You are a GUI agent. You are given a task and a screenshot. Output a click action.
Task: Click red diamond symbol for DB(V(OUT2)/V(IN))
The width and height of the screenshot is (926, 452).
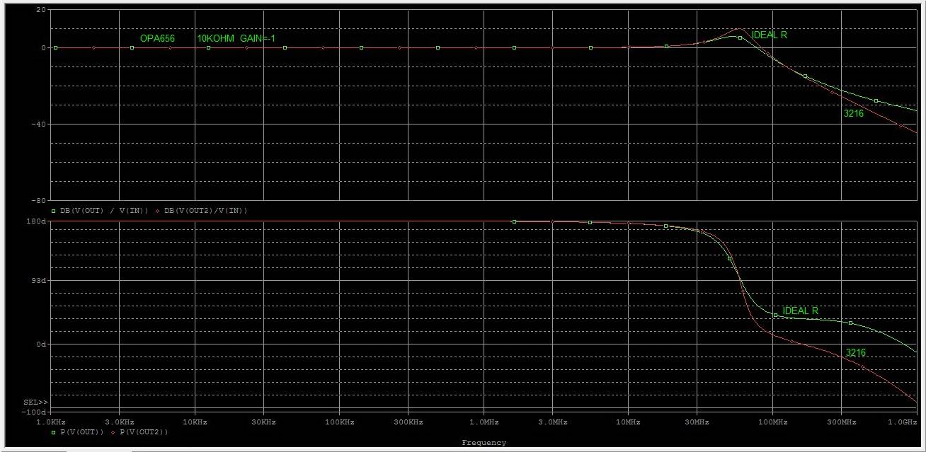click(x=159, y=211)
